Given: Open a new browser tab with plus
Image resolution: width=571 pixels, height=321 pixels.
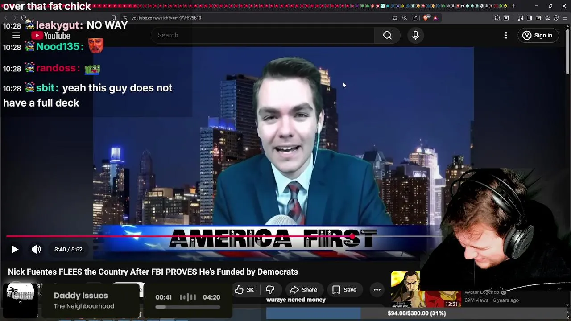Looking at the screenshot, I should pos(513,6).
